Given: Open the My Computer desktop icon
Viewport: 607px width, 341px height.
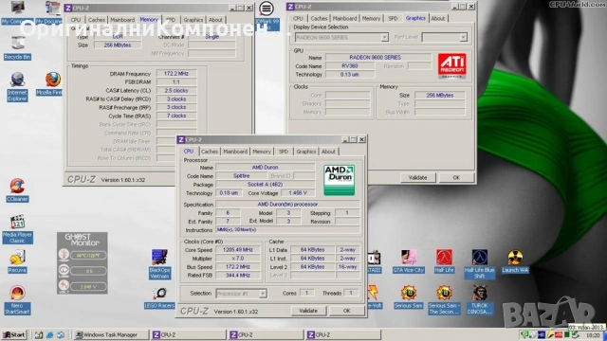Looking at the screenshot, I should (17, 12).
